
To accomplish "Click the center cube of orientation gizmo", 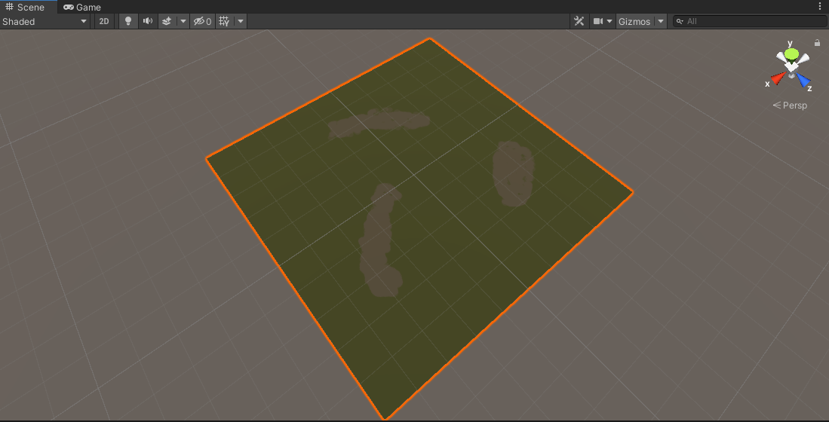I will [791, 68].
